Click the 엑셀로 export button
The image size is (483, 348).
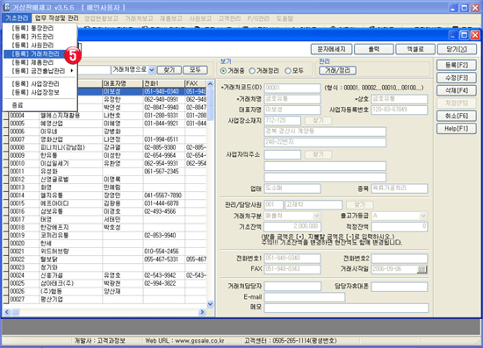point(415,49)
